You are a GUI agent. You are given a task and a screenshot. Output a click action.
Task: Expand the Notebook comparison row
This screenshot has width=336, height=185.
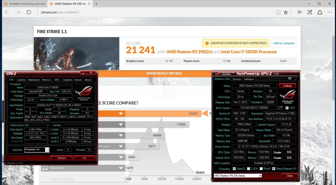click(x=121, y=168)
